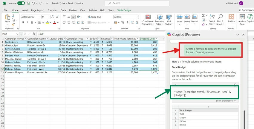Copy the Copilot formula with copy icon
This screenshot has width=254, height=129.
tap(235, 85)
